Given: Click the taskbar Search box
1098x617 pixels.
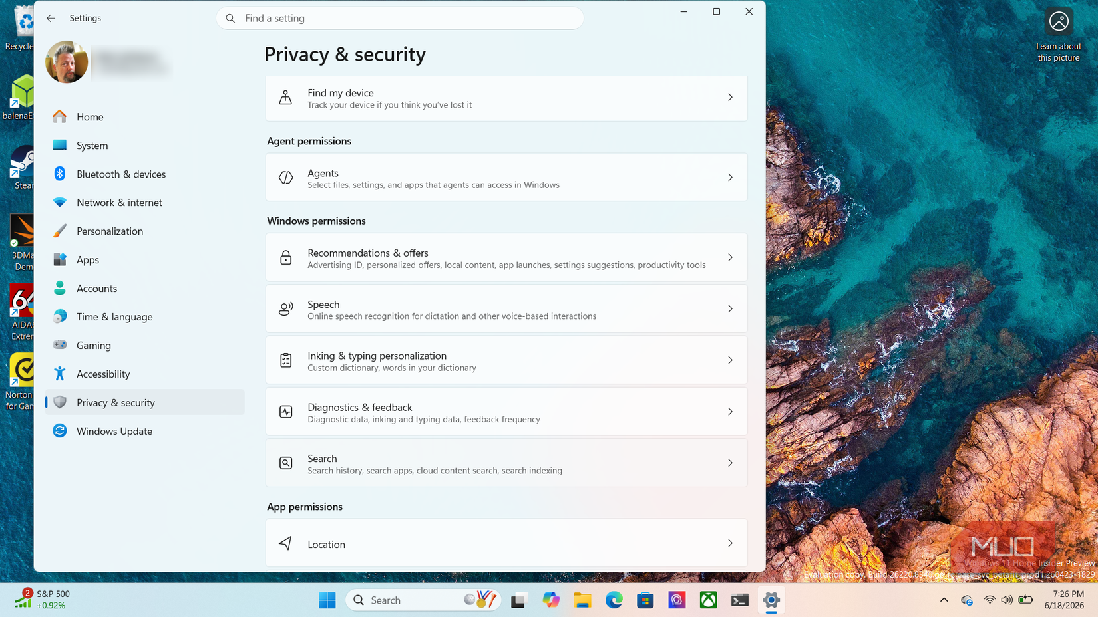Looking at the screenshot, I should (423, 600).
